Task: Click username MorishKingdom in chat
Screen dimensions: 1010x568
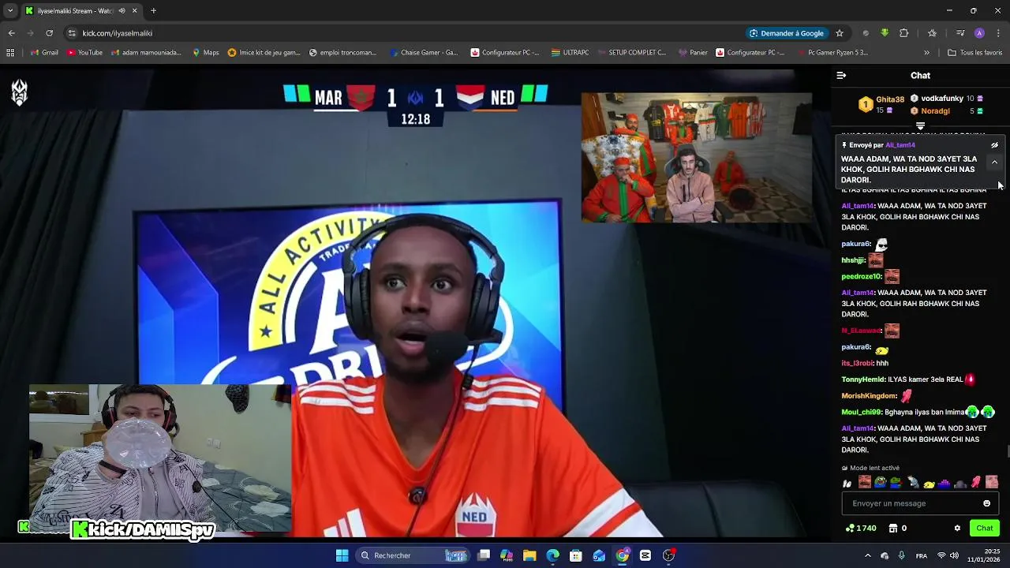Action: click(869, 396)
